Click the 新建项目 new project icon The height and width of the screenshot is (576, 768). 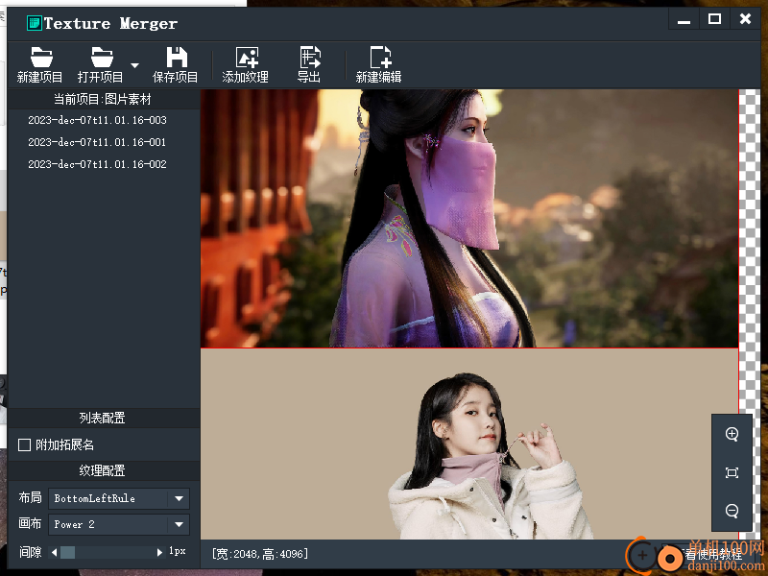tap(40, 58)
